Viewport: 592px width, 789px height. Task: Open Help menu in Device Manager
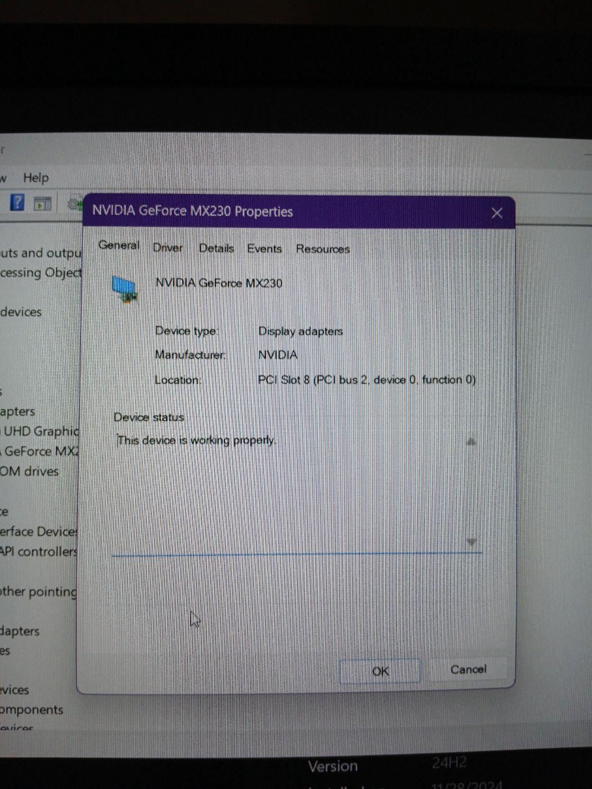[x=36, y=178]
